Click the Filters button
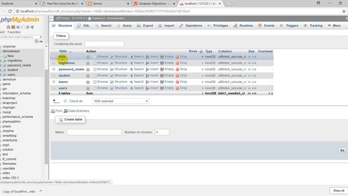The image size is (348, 196). [61, 36]
